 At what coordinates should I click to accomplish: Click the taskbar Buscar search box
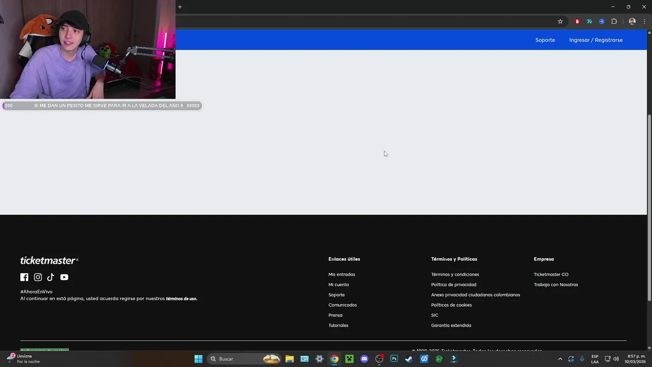(x=245, y=359)
